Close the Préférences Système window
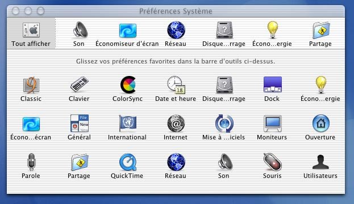 15,11
